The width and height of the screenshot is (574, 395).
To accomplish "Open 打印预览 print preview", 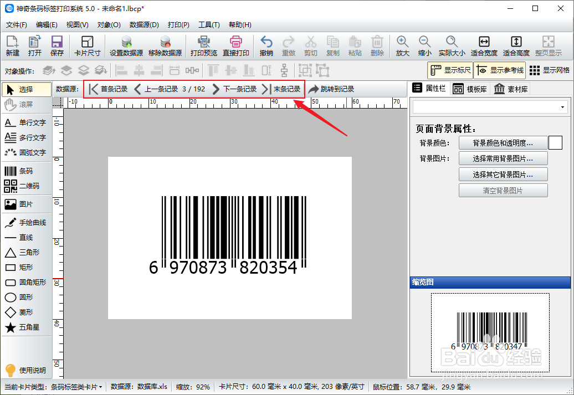I will point(204,46).
